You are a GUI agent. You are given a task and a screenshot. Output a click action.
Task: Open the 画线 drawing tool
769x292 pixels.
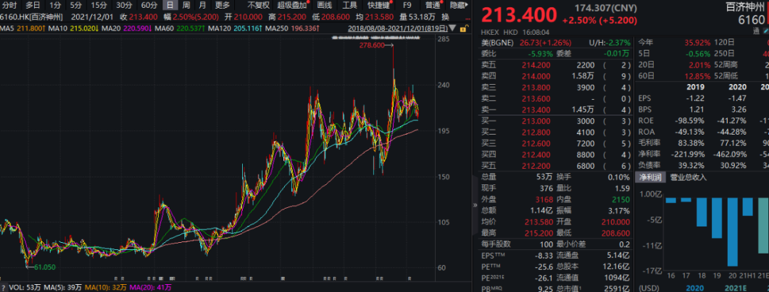[x=323, y=5]
